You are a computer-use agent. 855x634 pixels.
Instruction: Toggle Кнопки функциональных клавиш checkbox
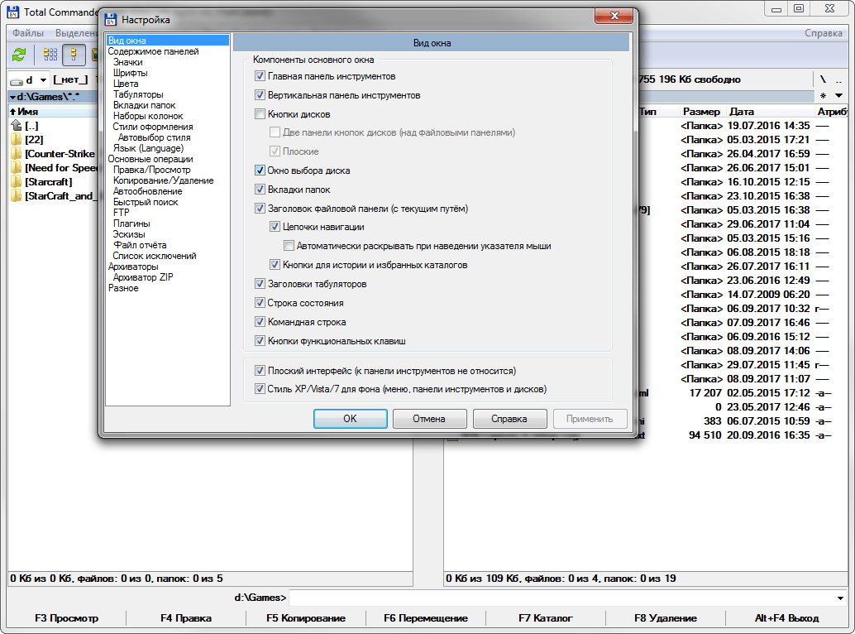(x=260, y=341)
